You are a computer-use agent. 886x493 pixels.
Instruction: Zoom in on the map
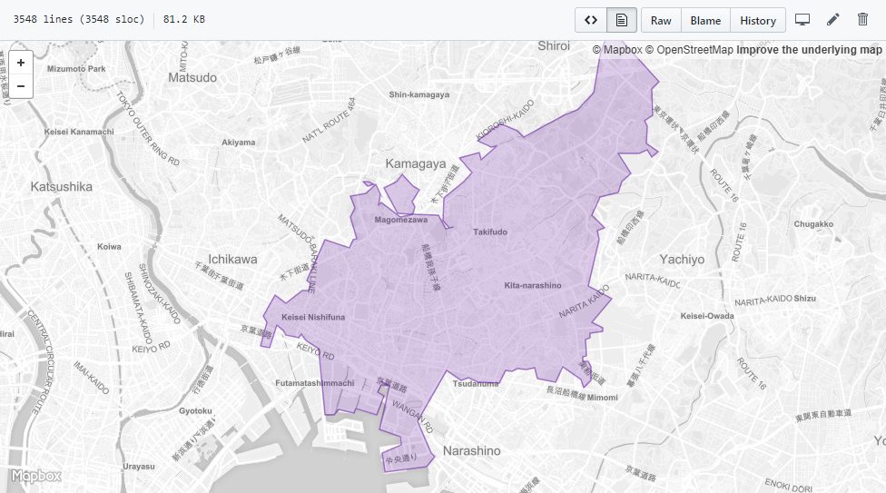[x=21, y=62]
